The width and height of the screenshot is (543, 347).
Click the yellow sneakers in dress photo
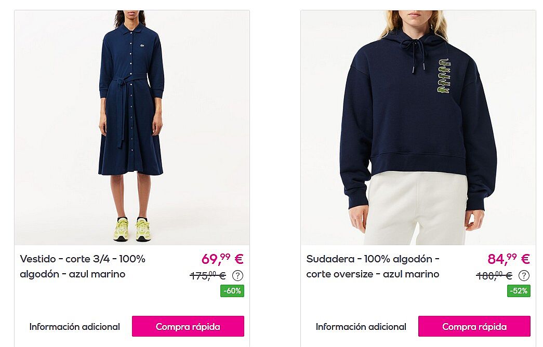point(132,229)
